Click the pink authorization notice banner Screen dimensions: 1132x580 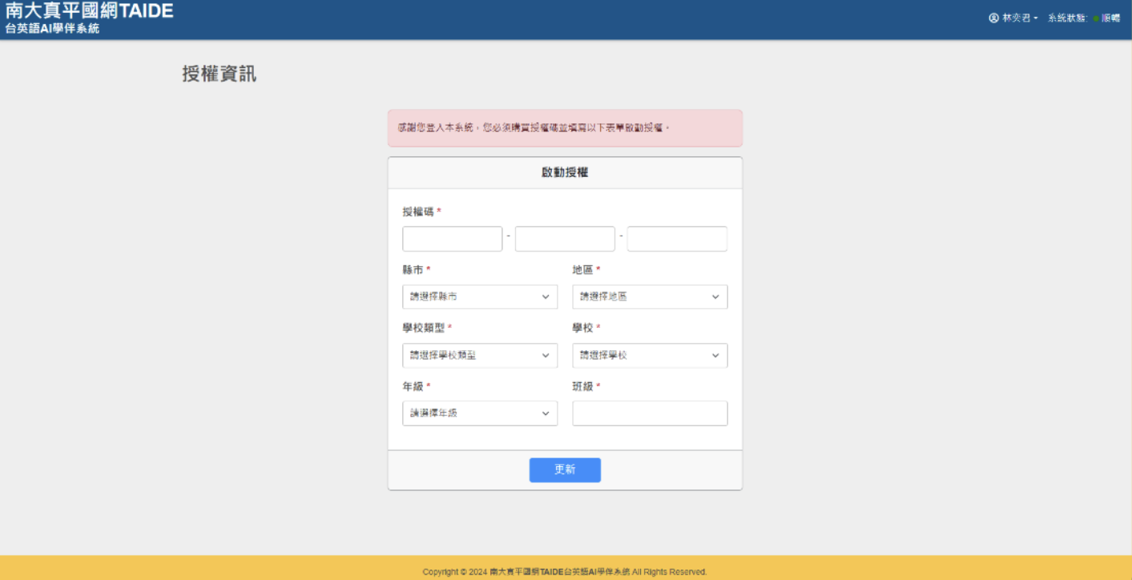[x=565, y=128]
